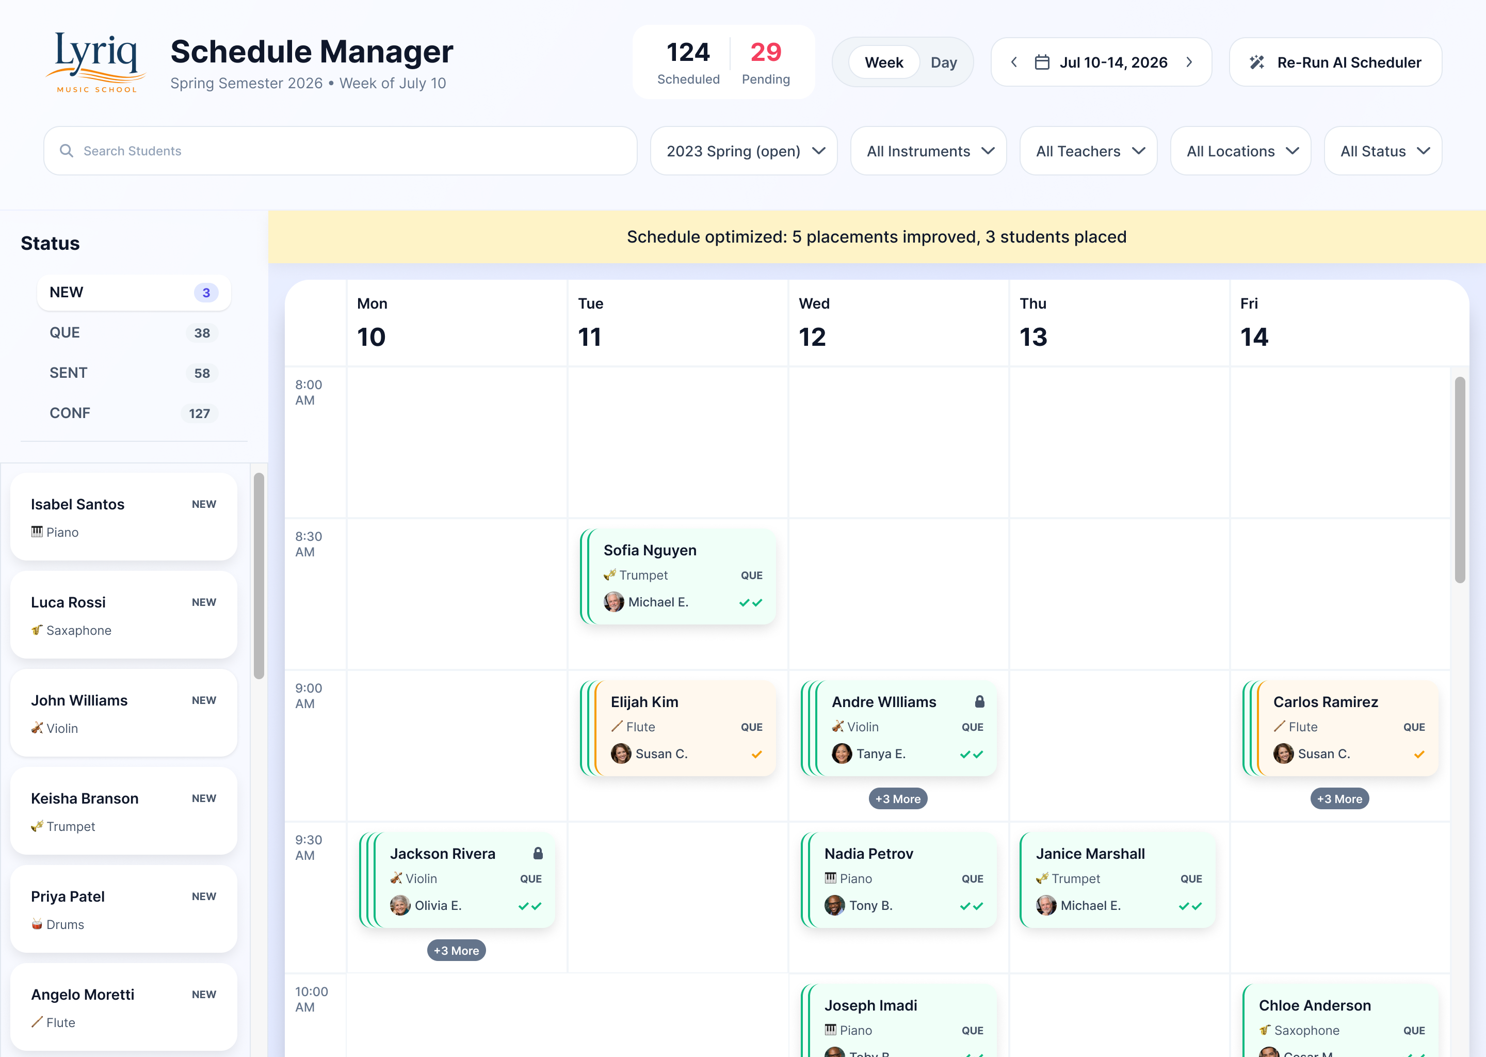Click the search magnifier icon

tap(67, 151)
